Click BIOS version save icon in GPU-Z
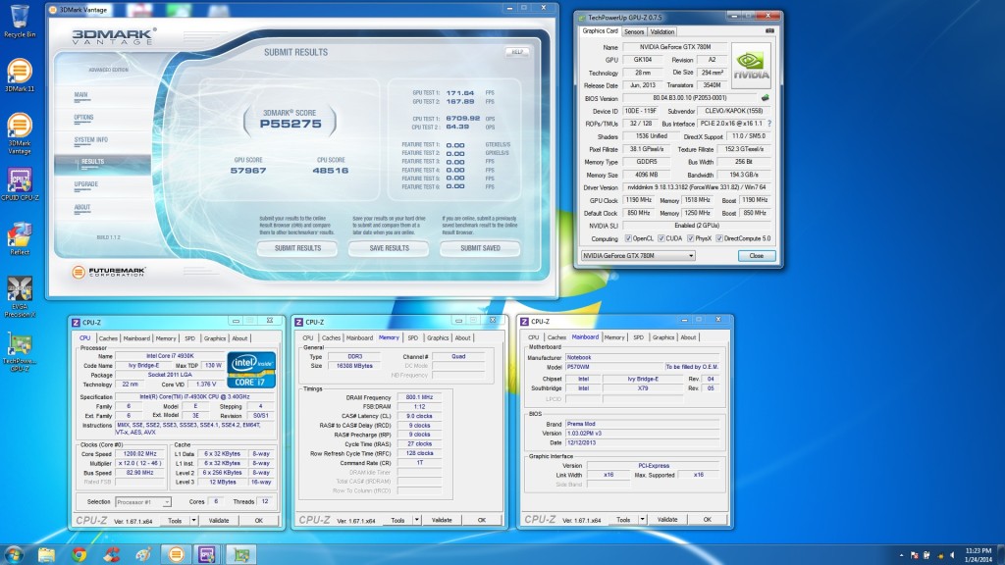 coord(765,98)
